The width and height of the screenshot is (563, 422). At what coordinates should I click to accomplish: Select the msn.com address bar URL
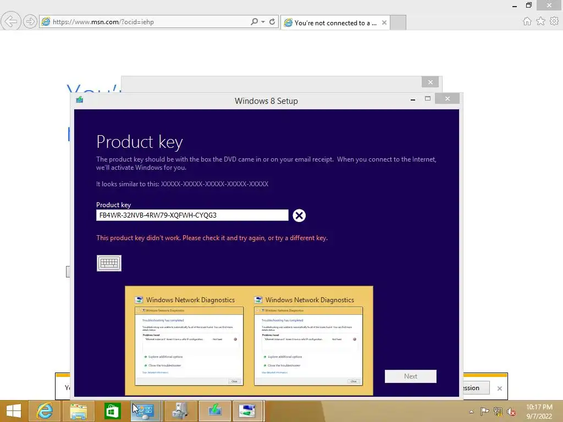(103, 22)
